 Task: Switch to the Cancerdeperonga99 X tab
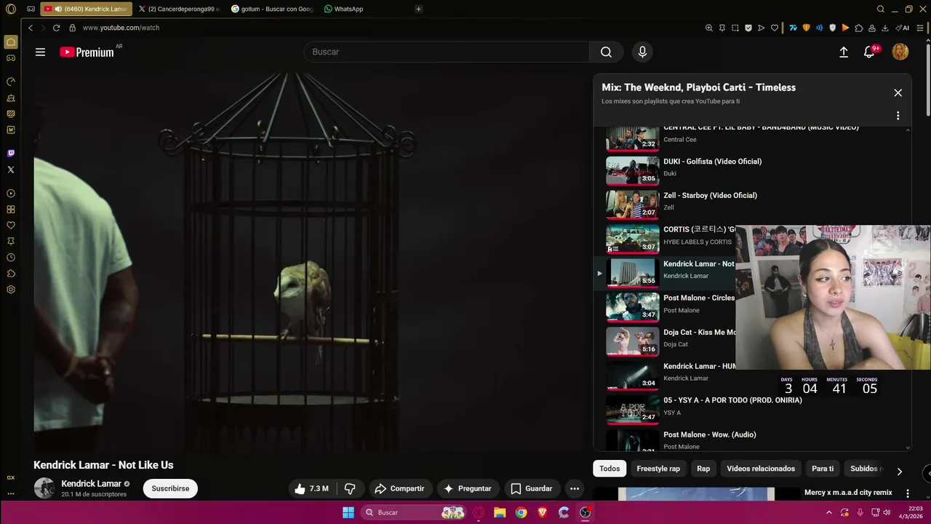point(178,9)
